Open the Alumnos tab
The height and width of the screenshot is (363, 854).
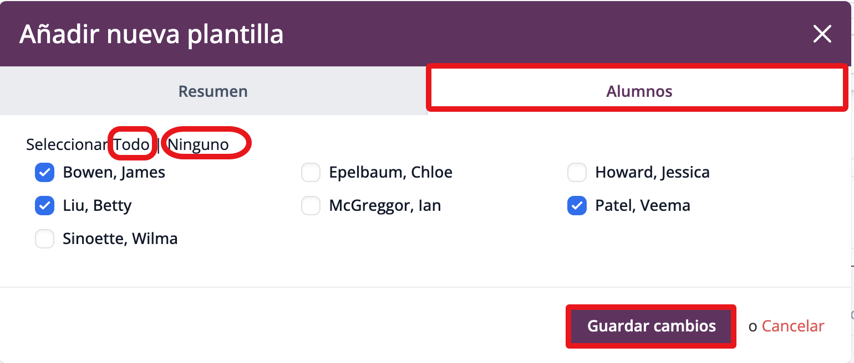point(639,91)
